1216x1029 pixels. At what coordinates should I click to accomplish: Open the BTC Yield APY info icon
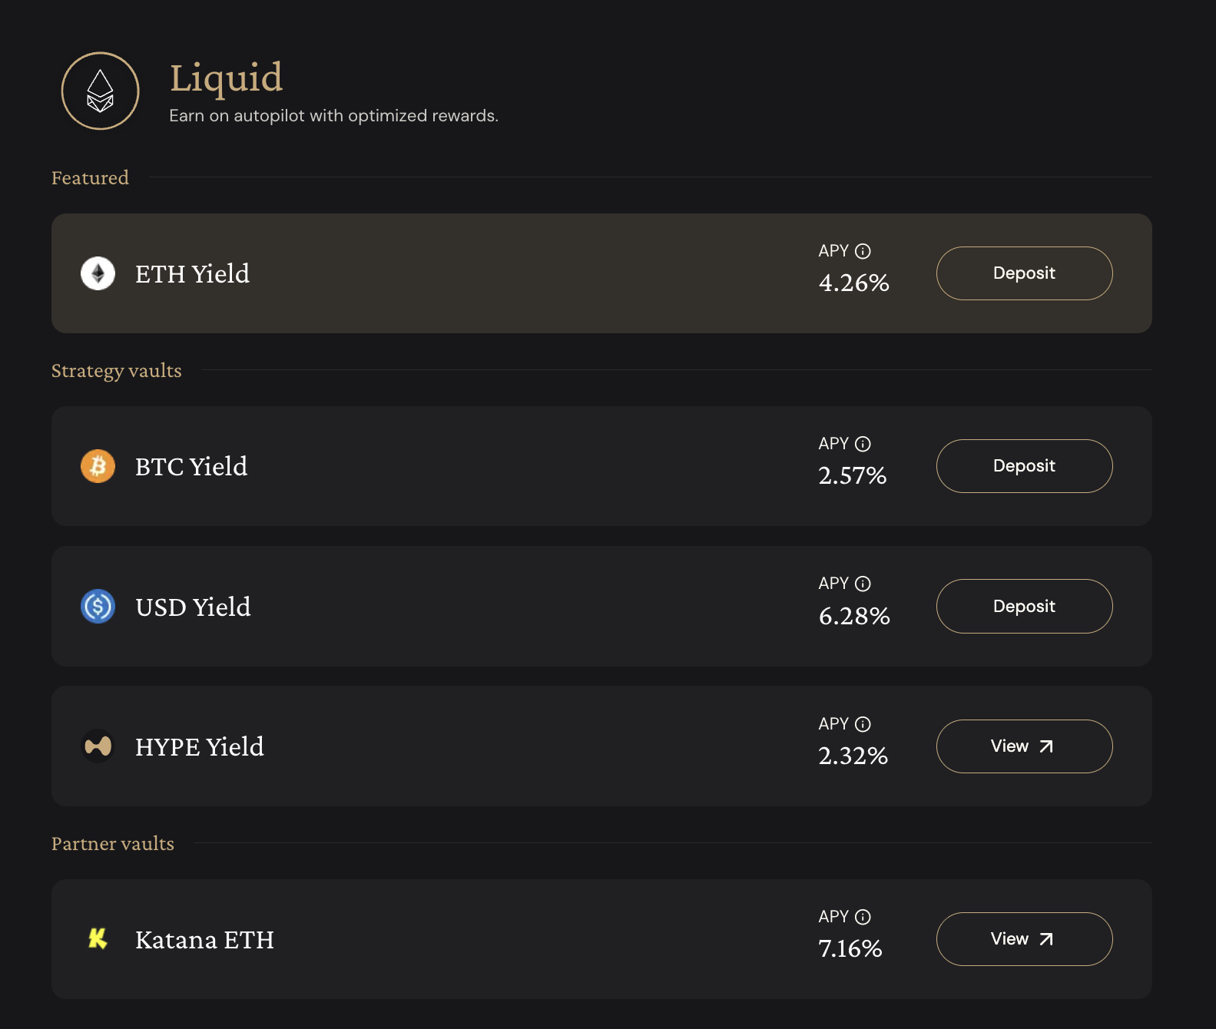863,444
